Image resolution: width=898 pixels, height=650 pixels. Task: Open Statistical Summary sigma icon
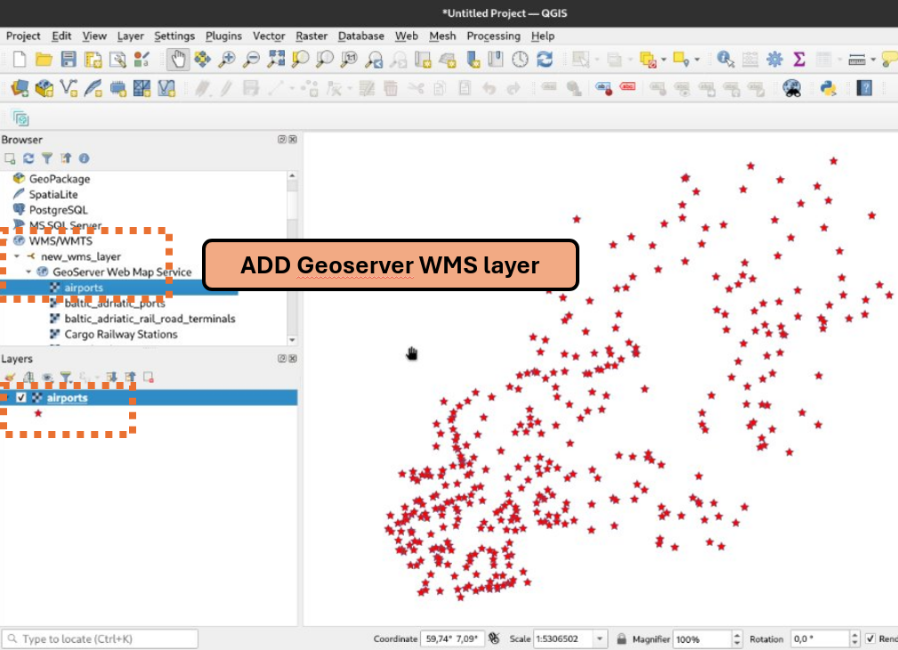pyautogui.click(x=799, y=59)
